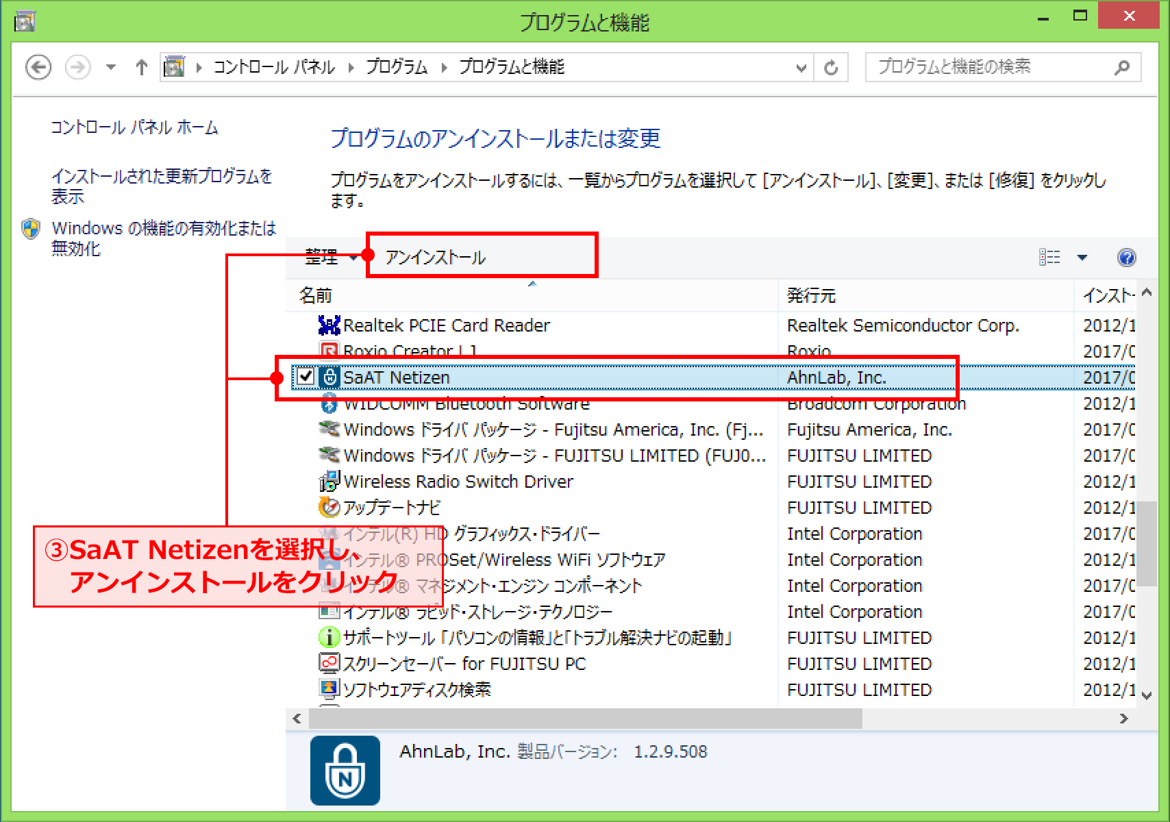
Task: Toggle the SaAT Netizen checkbox
Action: [305, 377]
